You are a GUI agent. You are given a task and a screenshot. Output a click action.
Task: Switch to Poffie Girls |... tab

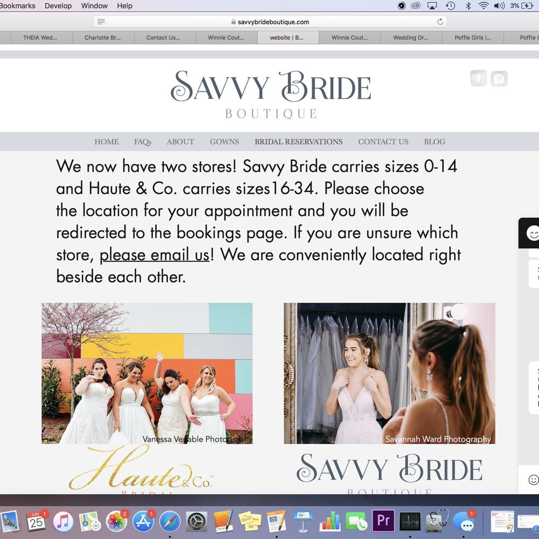point(473,38)
